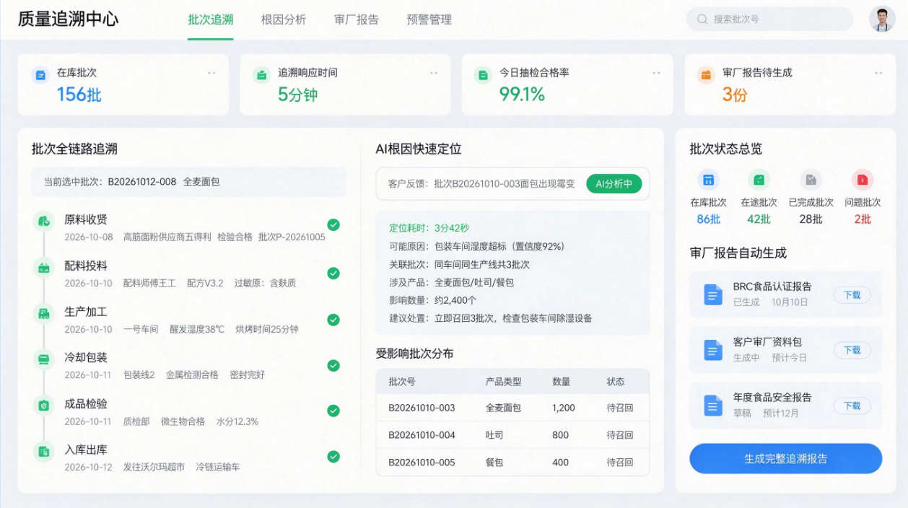
Task: Click the 待召回 status for 吐司
Action: [620, 435]
